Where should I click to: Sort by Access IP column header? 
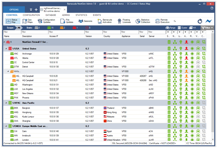(66, 36)
